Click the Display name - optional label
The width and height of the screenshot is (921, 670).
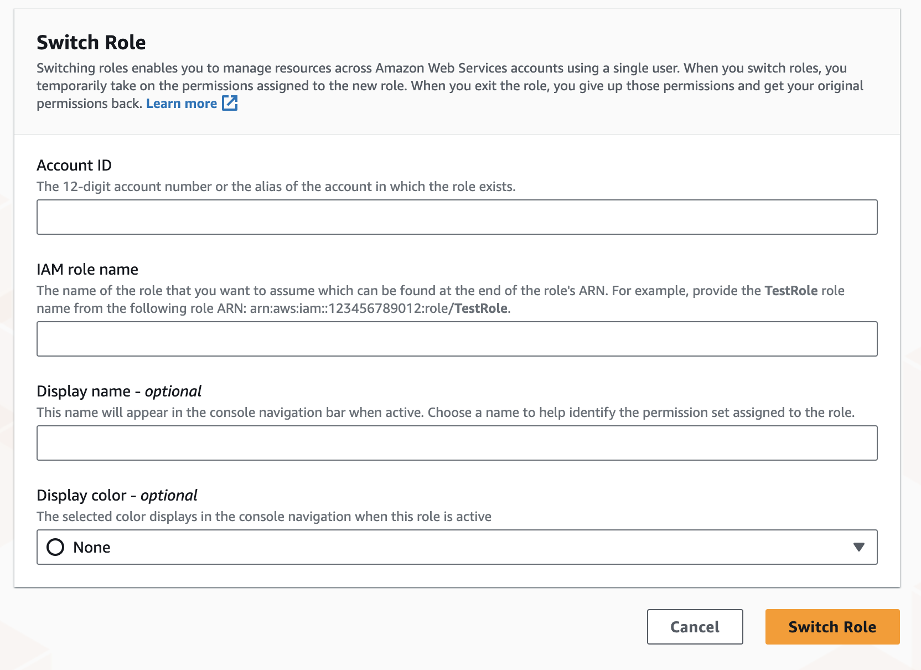point(119,391)
